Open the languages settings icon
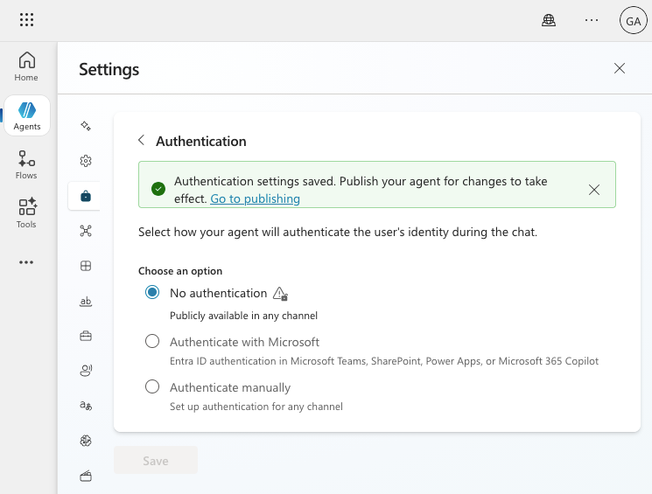The width and height of the screenshot is (652, 494). tap(86, 406)
